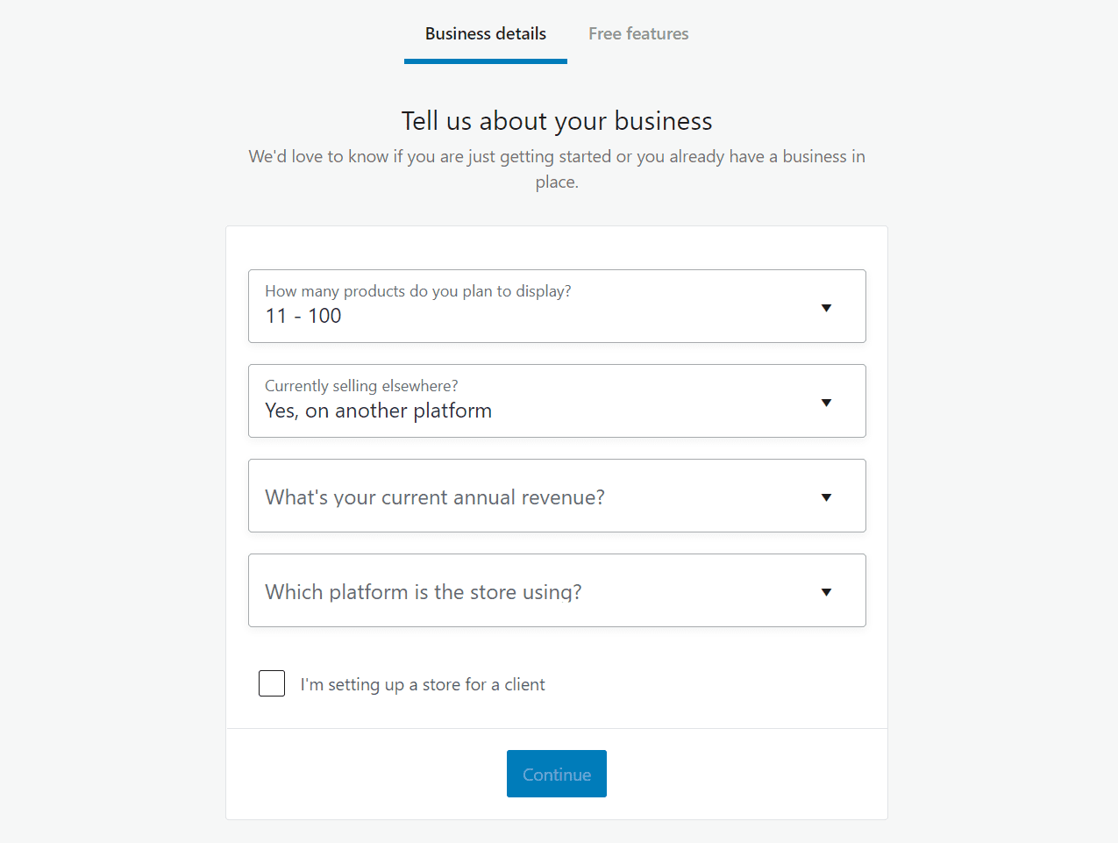Switch to the Free features tab

(638, 33)
